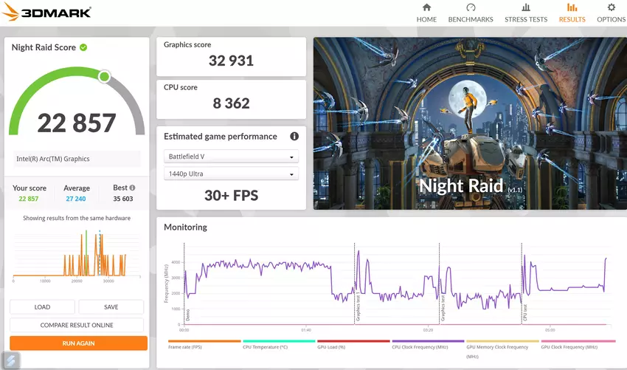Open the Options gear icon
627x370 pixels.
(611, 8)
